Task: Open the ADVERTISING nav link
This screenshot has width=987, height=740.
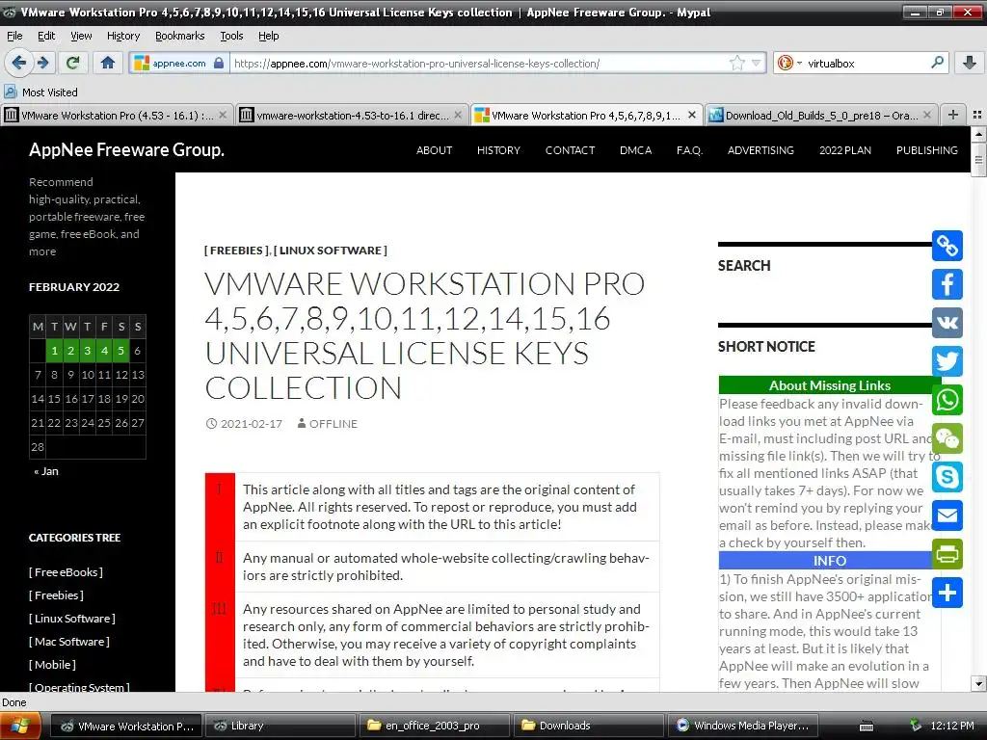Action: pyautogui.click(x=760, y=150)
